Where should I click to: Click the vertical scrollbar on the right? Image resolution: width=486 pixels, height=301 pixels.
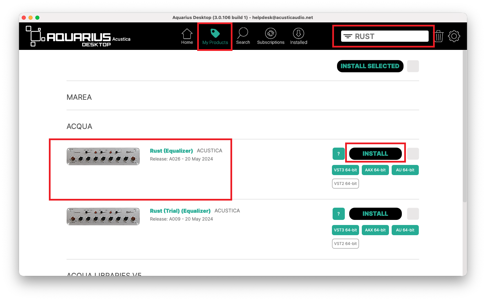(x=465, y=126)
